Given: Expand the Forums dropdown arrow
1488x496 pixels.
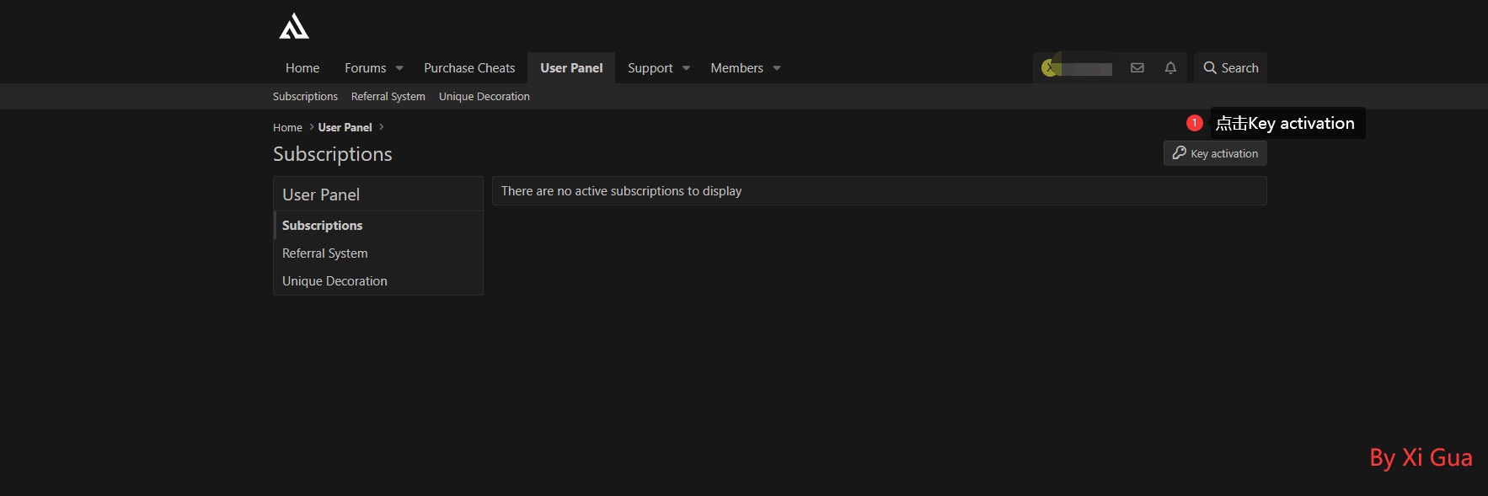Looking at the screenshot, I should tap(399, 68).
